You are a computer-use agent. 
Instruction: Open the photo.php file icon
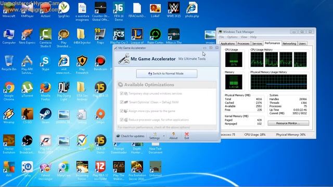[192, 10]
